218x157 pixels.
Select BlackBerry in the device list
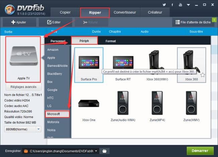(55, 74)
